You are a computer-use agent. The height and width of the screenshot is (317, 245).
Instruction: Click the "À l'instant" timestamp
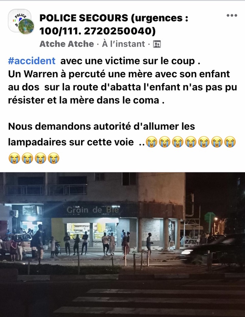coord(123,44)
